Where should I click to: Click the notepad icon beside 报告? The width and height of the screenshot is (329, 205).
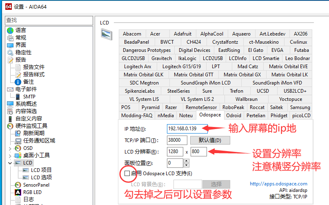(10, 60)
